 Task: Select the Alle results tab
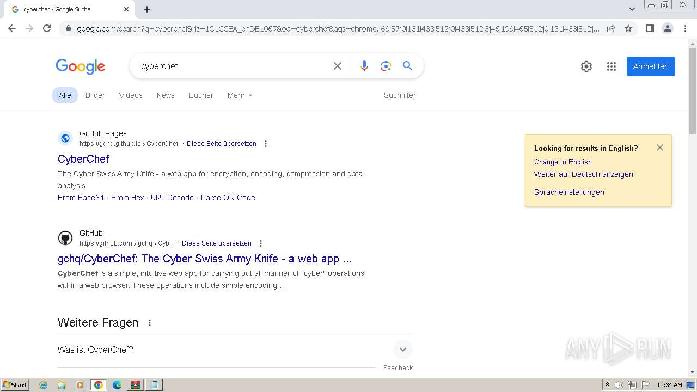tap(65, 95)
